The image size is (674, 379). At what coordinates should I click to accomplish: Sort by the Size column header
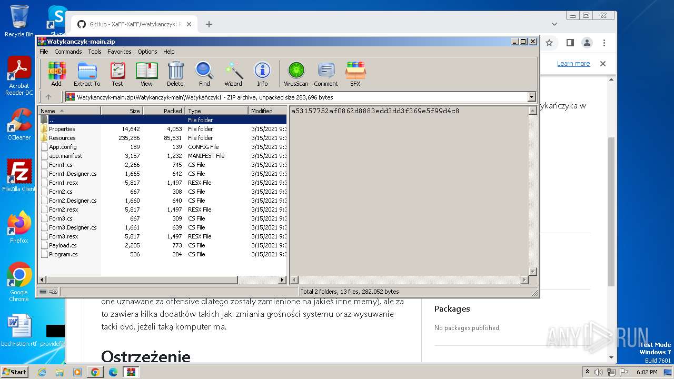coord(122,111)
